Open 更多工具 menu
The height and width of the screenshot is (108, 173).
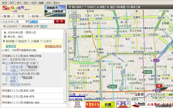[134, 7]
